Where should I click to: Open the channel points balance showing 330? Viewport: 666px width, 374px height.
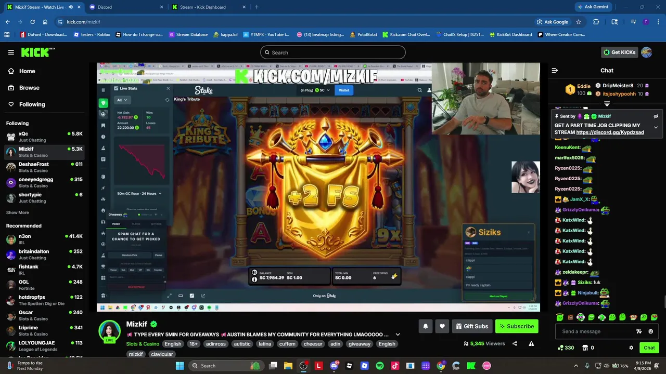point(566,348)
